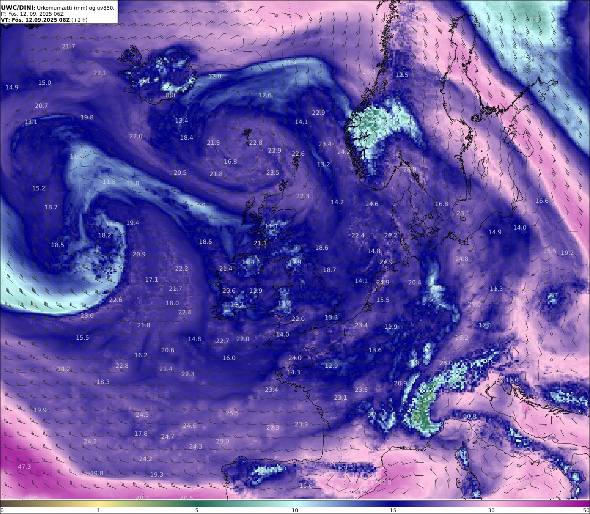Click the 17.1 map value
Screen dimensions: 590x514
[x=152, y=280]
